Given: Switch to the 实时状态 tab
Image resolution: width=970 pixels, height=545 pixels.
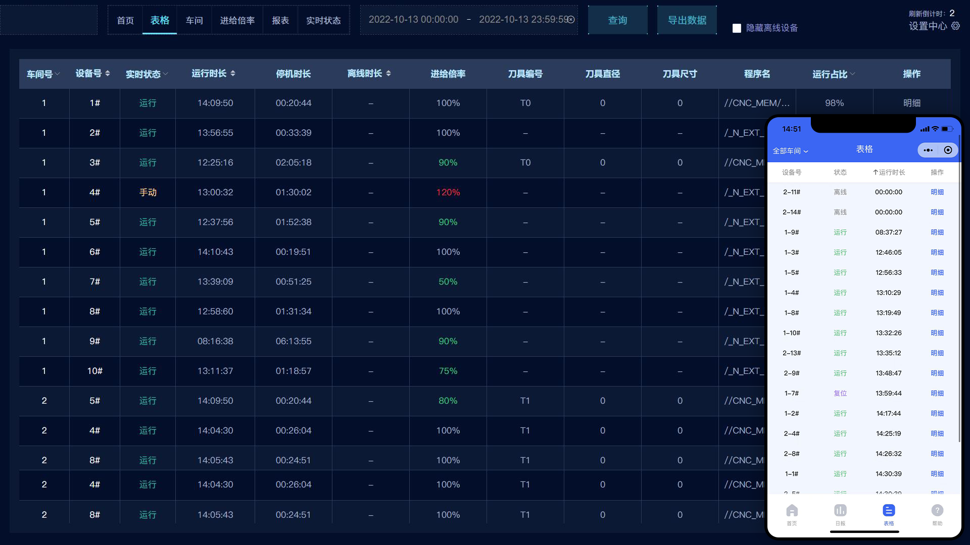Looking at the screenshot, I should pyautogui.click(x=323, y=20).
